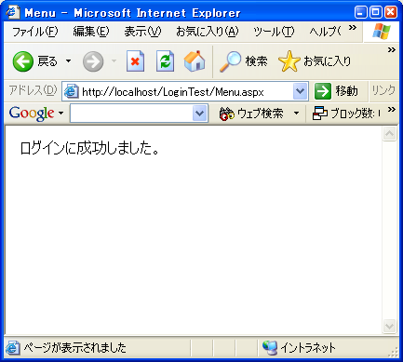Expand the menu bar overflow chevron
The image size is (403, 362).
pos(353,28)
